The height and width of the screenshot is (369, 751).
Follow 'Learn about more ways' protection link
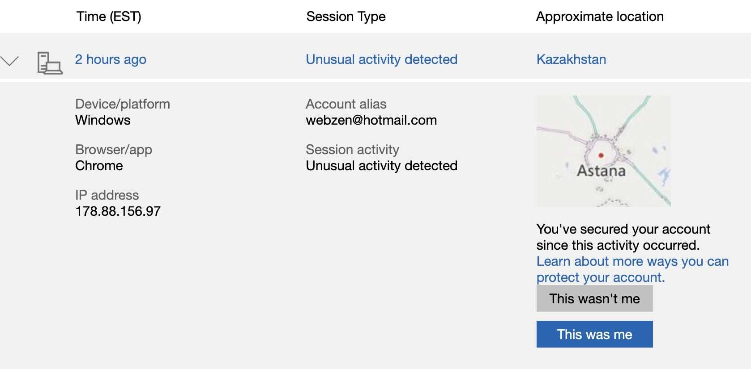tap(632, 269)
